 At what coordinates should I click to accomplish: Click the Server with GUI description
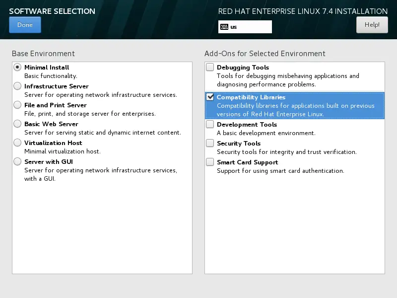coord(101,174)
